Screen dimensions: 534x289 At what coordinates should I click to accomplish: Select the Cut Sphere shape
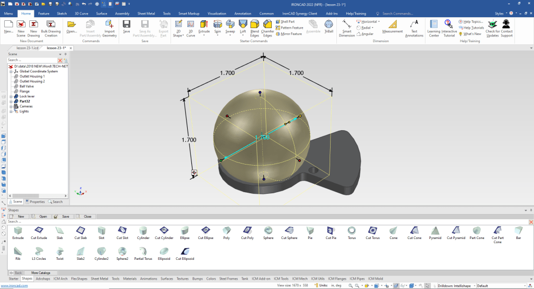pyautogui.click(x=289, y=232)
